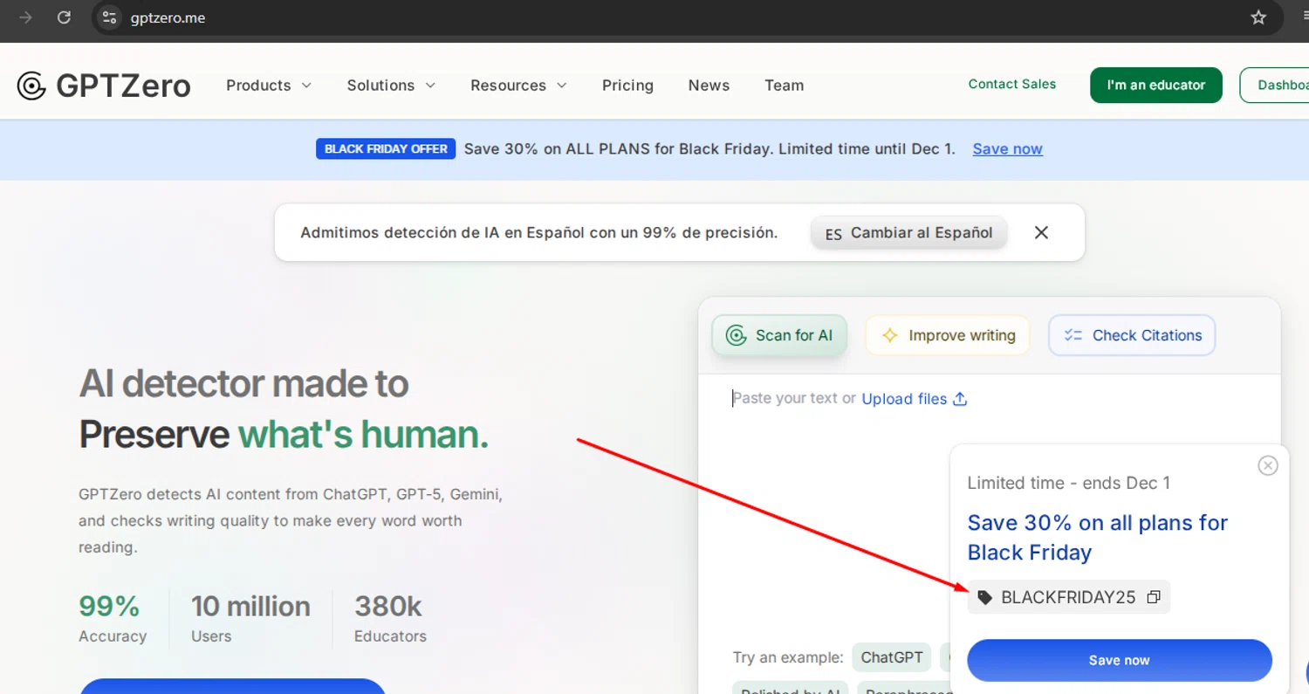Select the Scan for AI tab
The width and height of the screenshot is (1309, 694).
pos(779,335)
